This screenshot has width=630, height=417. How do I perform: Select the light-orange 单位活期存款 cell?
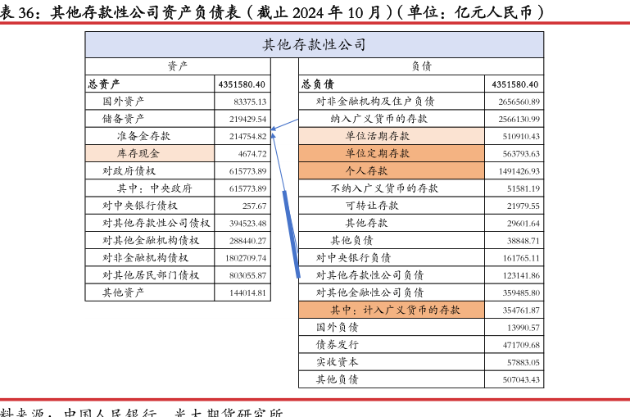378,136
